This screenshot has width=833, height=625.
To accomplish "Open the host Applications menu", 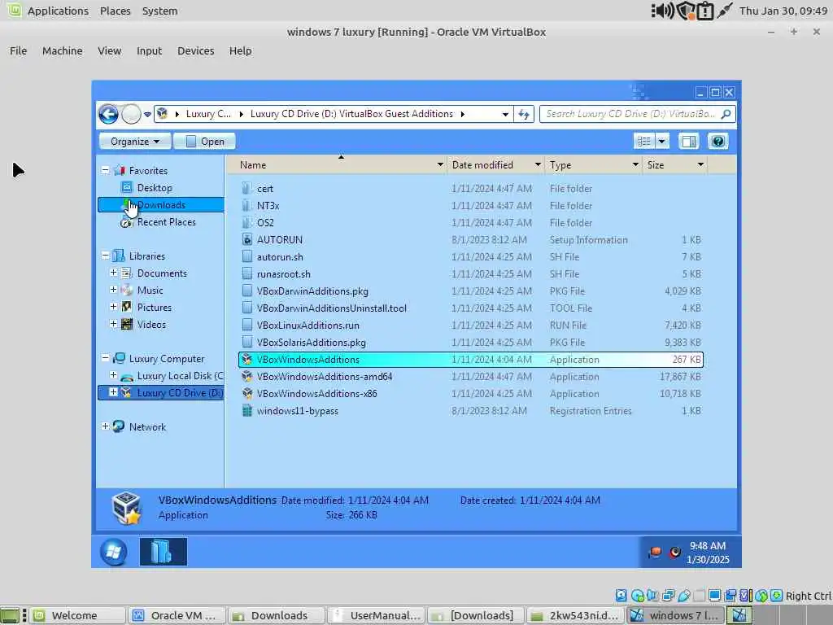I will (x=58, y=11).
